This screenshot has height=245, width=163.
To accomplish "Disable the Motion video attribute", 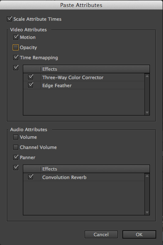I will click(x=16, y=37).
